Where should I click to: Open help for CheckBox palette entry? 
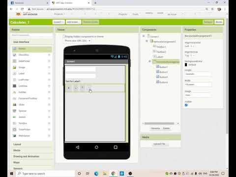point(49,55)
